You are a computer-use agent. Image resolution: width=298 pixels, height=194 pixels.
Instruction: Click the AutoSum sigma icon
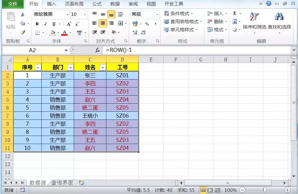click(235, 13)
